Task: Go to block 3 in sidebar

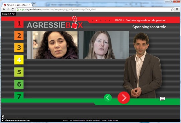Action: tap(19, 48)
